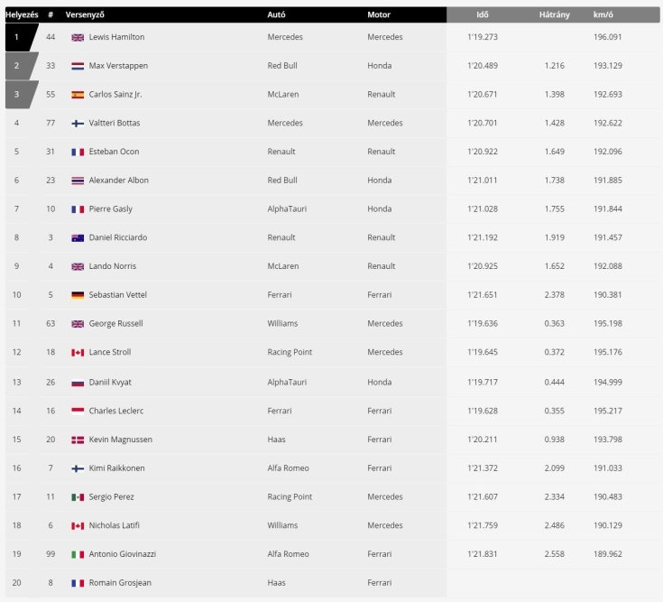663x602 pixels.
Task: Sort by the Versenyző column header
Action: tap(85, 14)
